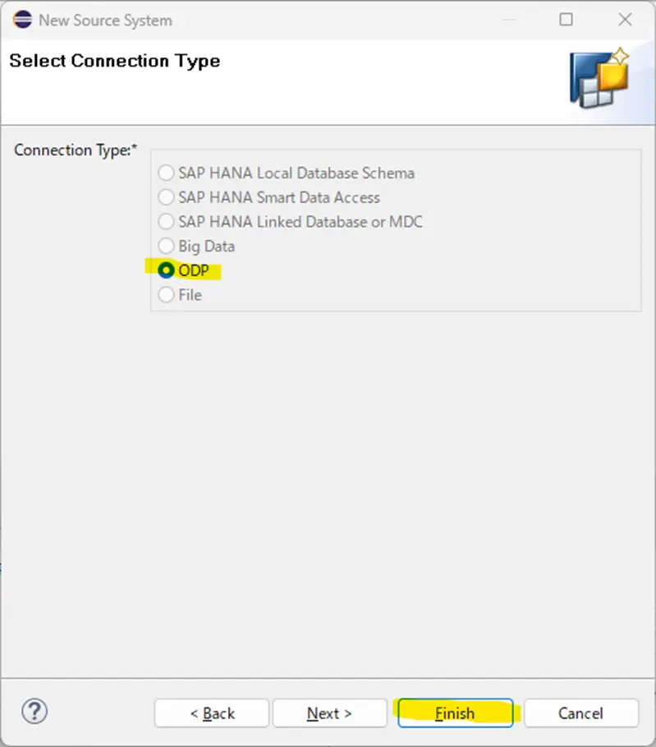Go back with the Back button

click(x=212, y=713)
